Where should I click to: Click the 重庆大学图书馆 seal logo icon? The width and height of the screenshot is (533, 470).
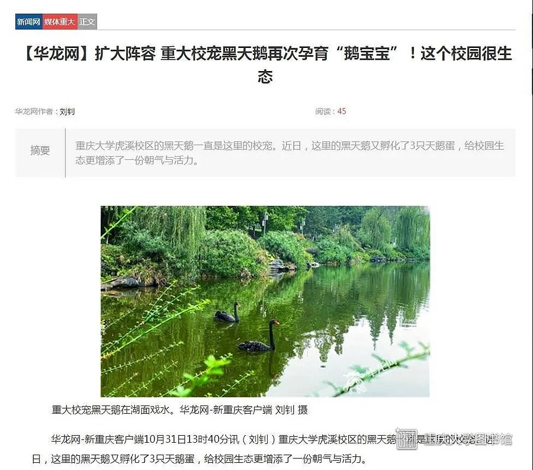pos(407,439)
